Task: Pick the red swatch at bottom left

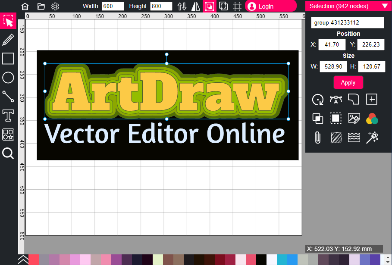Action: pos(33,260)
